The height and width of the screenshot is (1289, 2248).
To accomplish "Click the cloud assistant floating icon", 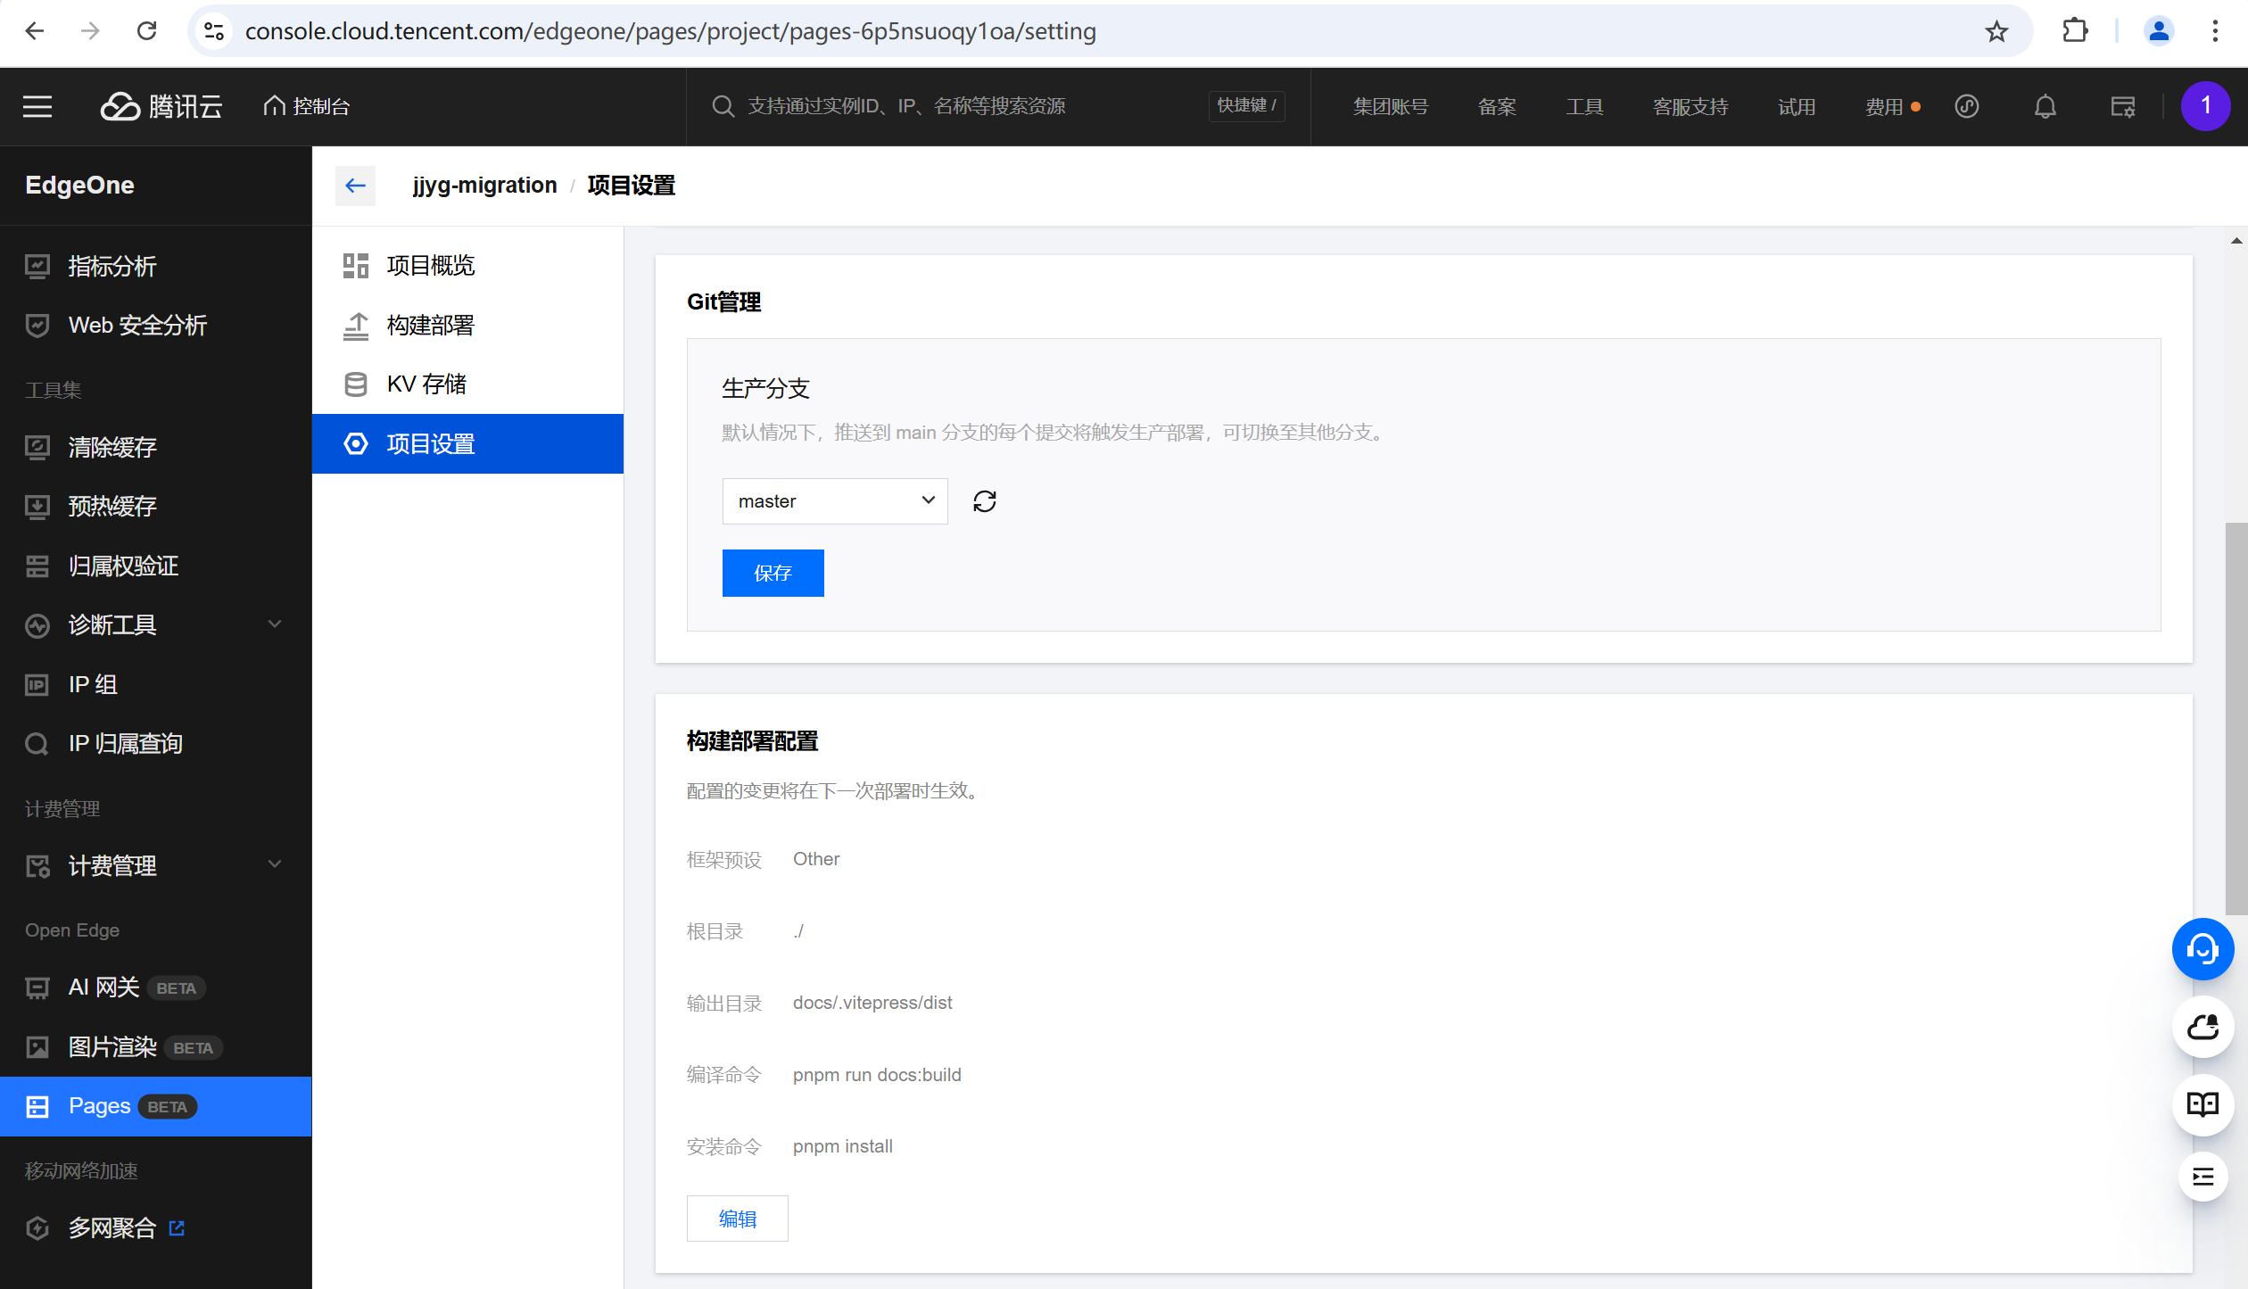I will pos(2203,1027).
